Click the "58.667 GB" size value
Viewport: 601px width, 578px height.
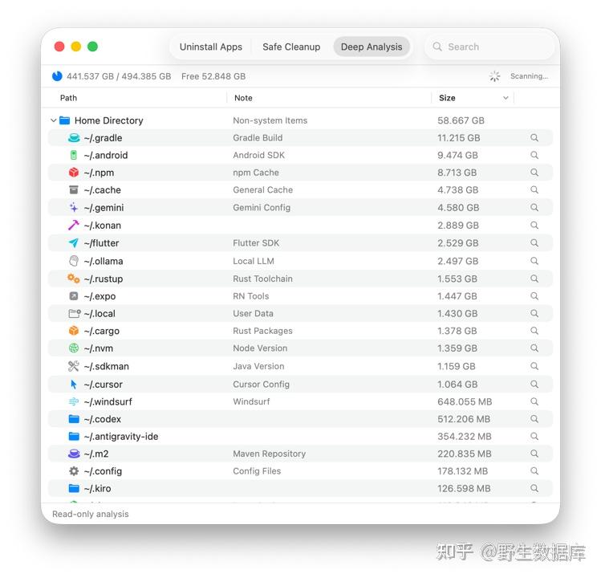click(x=461, y=120)
